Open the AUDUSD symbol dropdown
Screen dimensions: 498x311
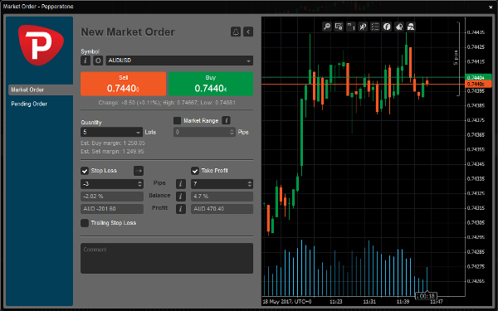(179, 61)
